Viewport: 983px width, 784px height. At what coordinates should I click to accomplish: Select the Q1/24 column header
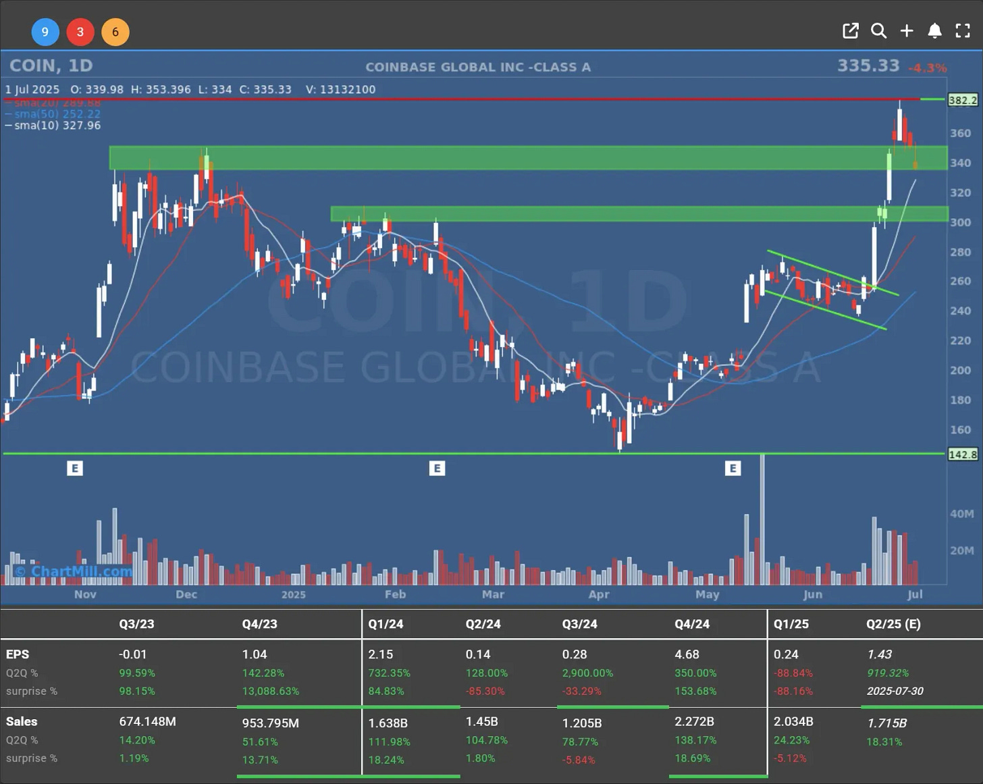[386, 624]
